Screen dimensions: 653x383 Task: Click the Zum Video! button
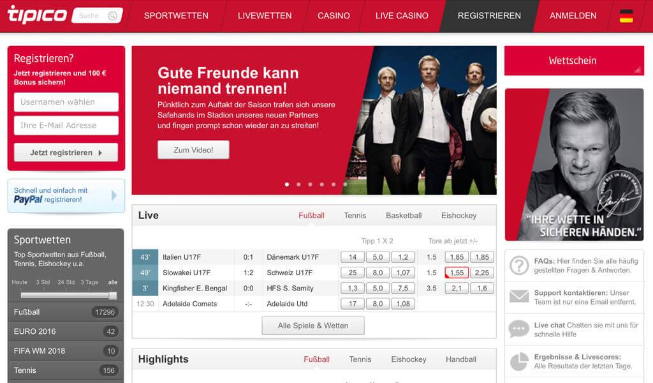click(x=193, y=150)
